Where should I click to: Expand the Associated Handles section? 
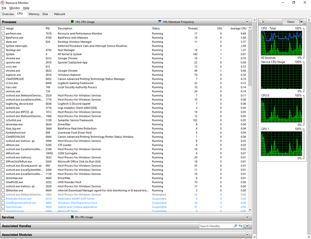pyautogui.click(x=247, y=226)
